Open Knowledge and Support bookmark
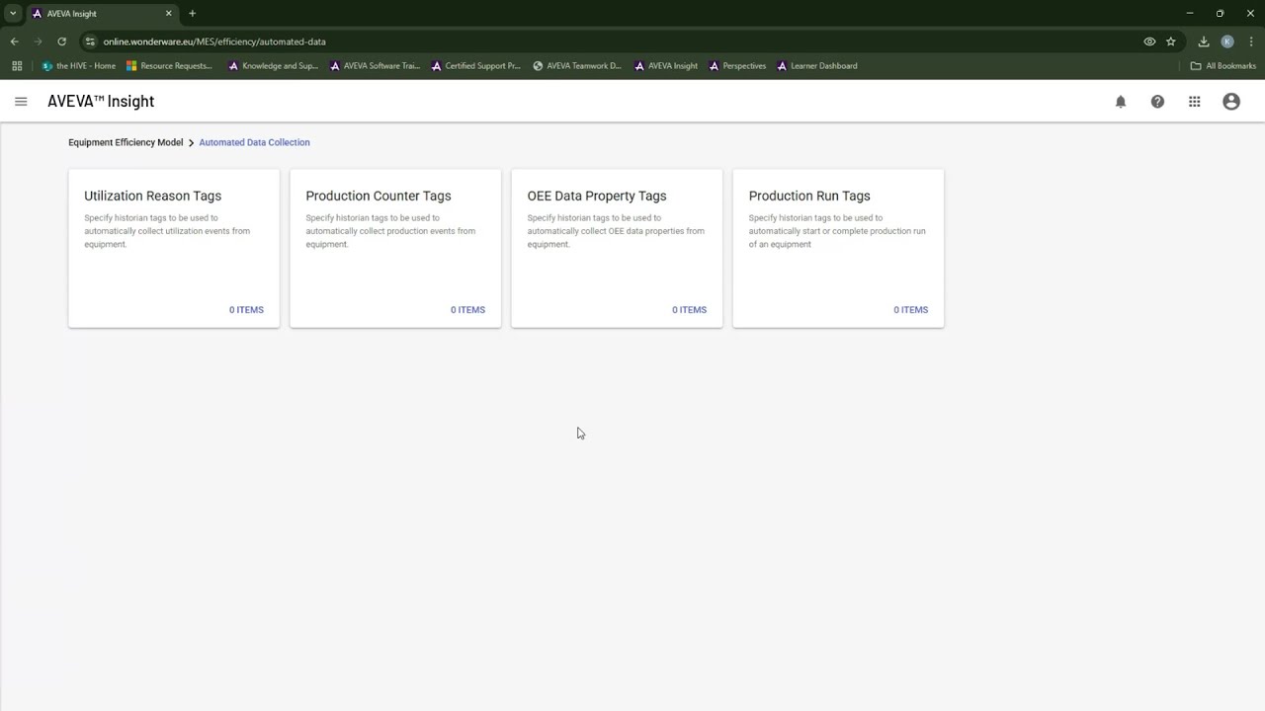 point(274,66)
